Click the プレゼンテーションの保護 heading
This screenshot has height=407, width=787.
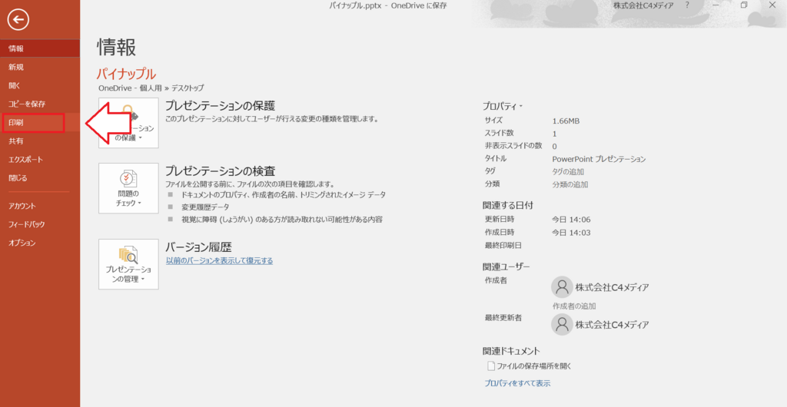click(221, 105)
